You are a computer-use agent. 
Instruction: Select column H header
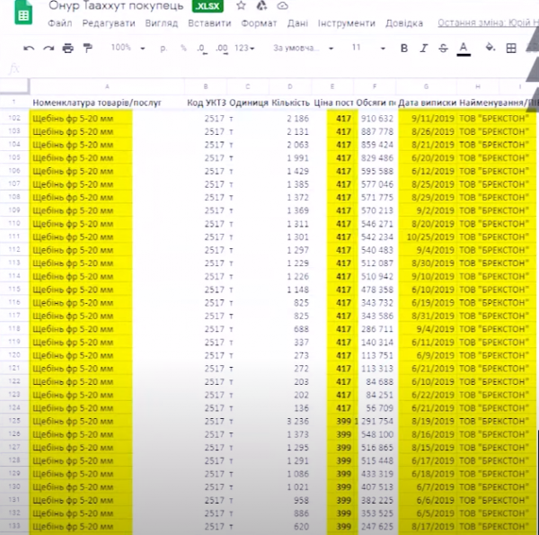pos(478,86)
